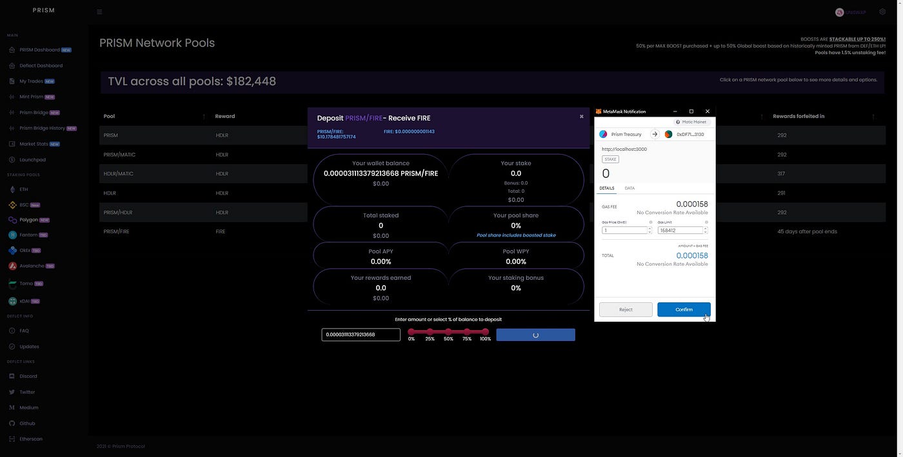The height and width of the screenshot is (457, 903).
Task: Click the ETH Ethereum logo icon
Action: [12, 190]
